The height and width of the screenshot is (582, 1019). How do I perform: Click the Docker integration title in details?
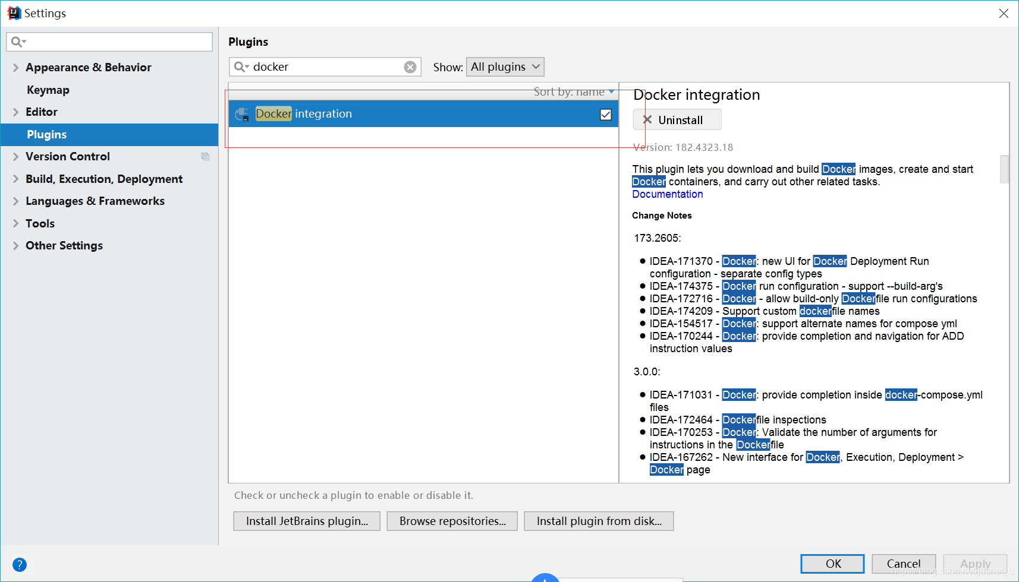click(x=697, y=95)
